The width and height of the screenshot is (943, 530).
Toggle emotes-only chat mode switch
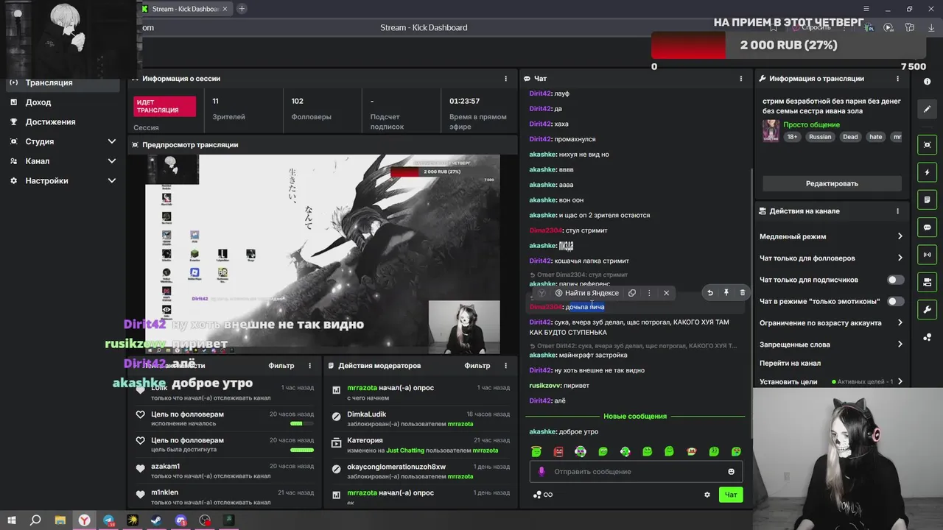895,301
